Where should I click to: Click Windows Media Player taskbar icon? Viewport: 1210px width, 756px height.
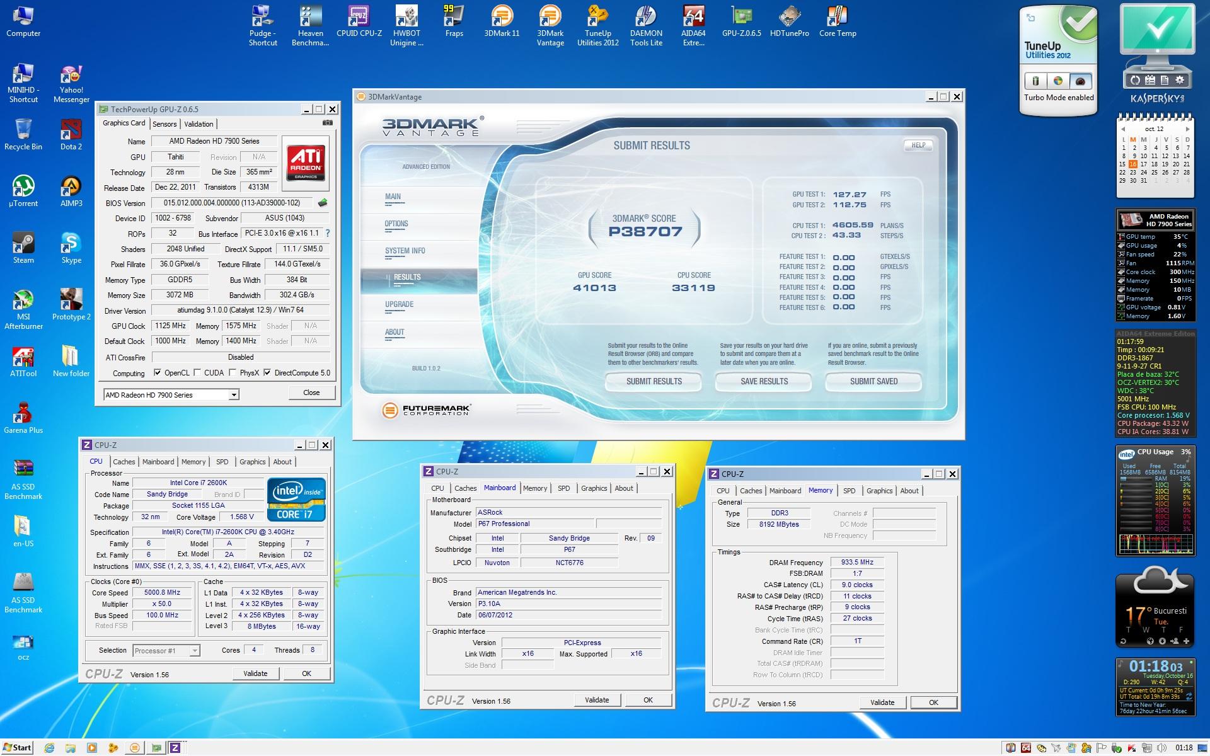click(92, 748)
